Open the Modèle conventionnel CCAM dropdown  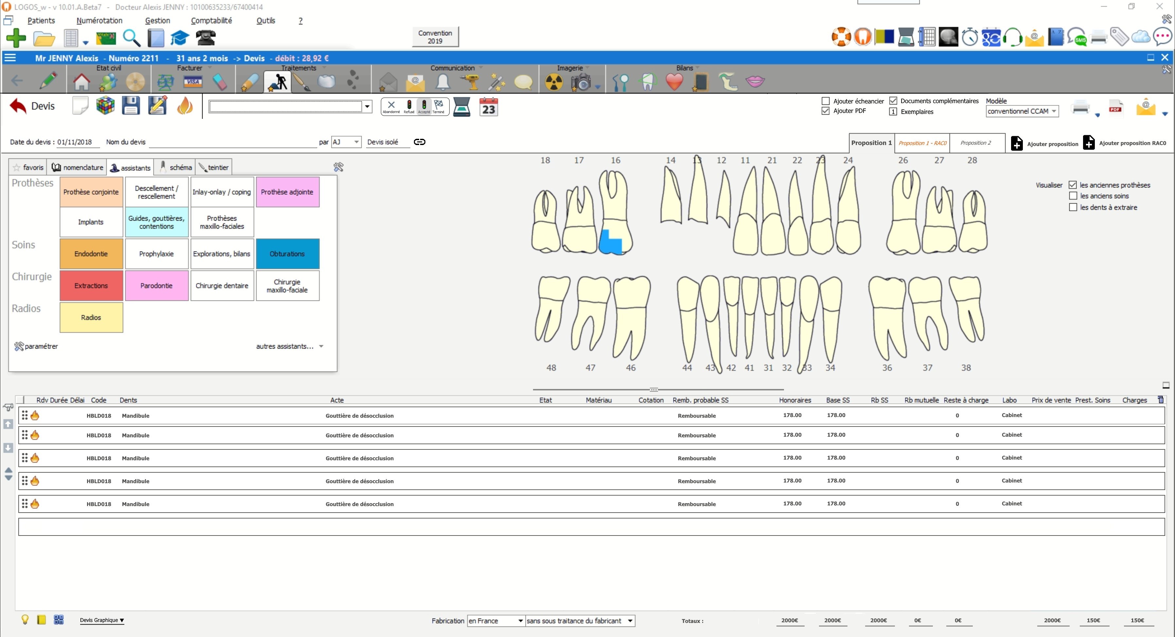pyautogui.click(x=1022, y=111)
